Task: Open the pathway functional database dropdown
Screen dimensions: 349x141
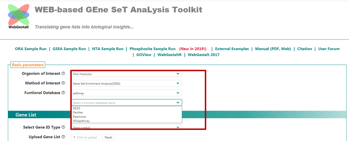Action: [126, 93]
